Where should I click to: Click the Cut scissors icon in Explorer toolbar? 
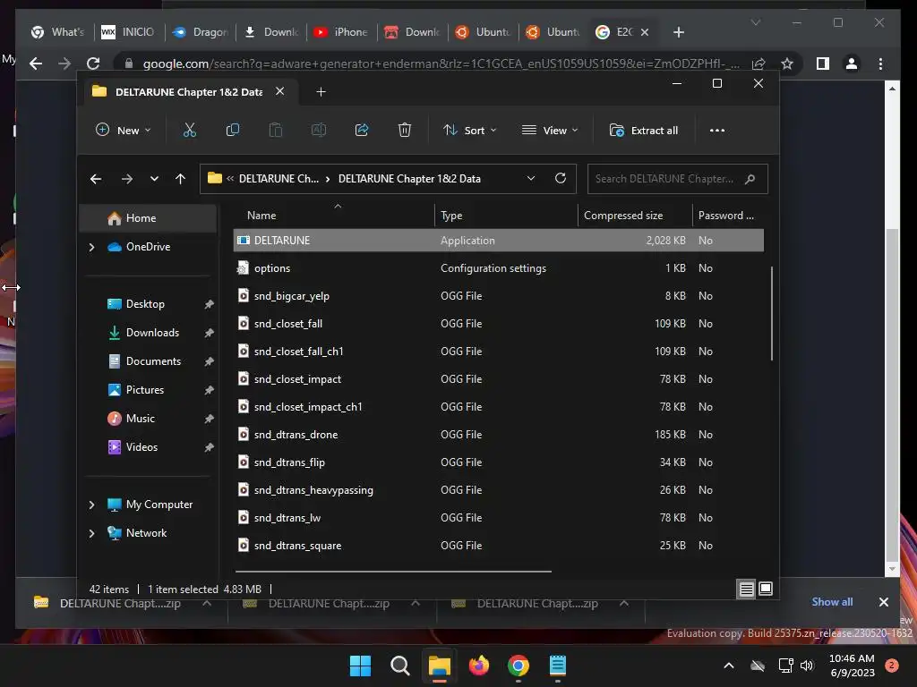pyautogui.click(x=190, y=131)
